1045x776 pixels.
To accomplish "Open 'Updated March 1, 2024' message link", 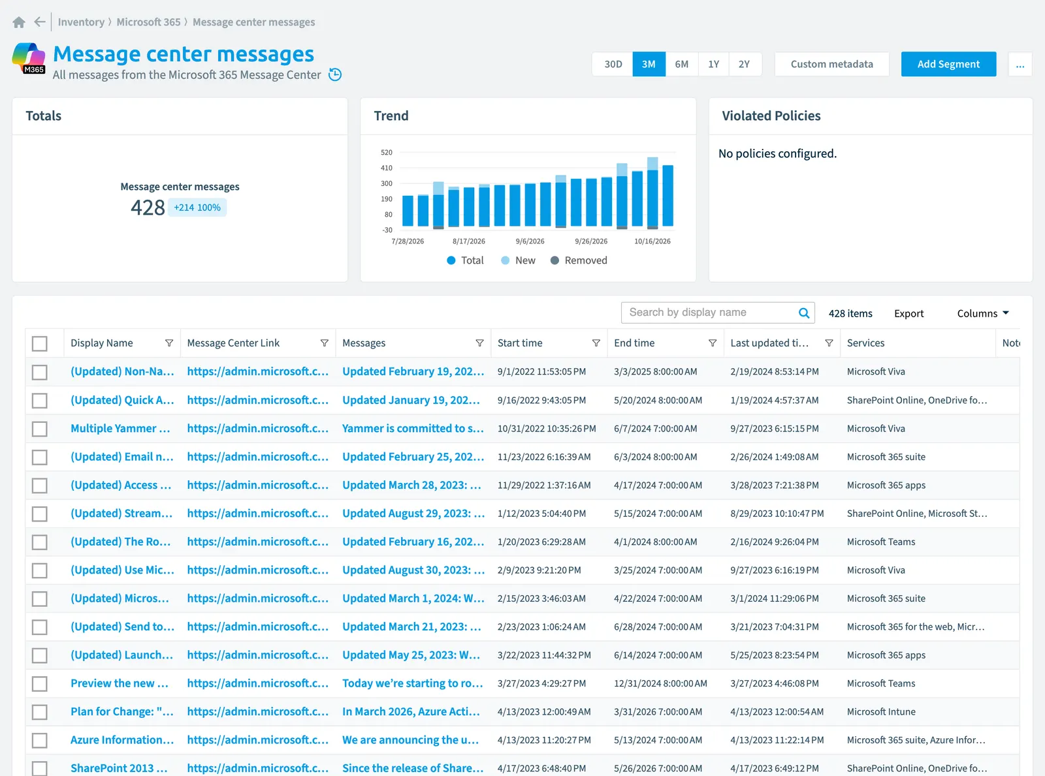I will tap(413, 598).
